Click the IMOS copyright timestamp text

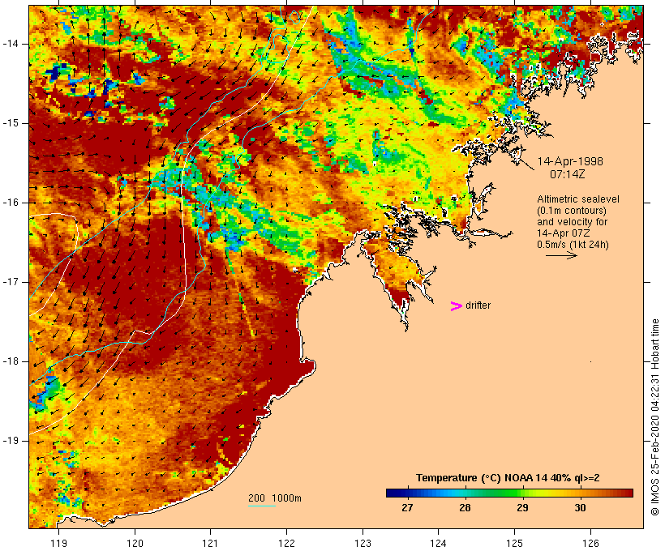(x=654, y=417)
